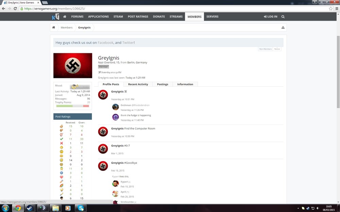Screen dimensions: 340x212
Task: Click the volume speaker tray icon
Action: coord(318,208)
